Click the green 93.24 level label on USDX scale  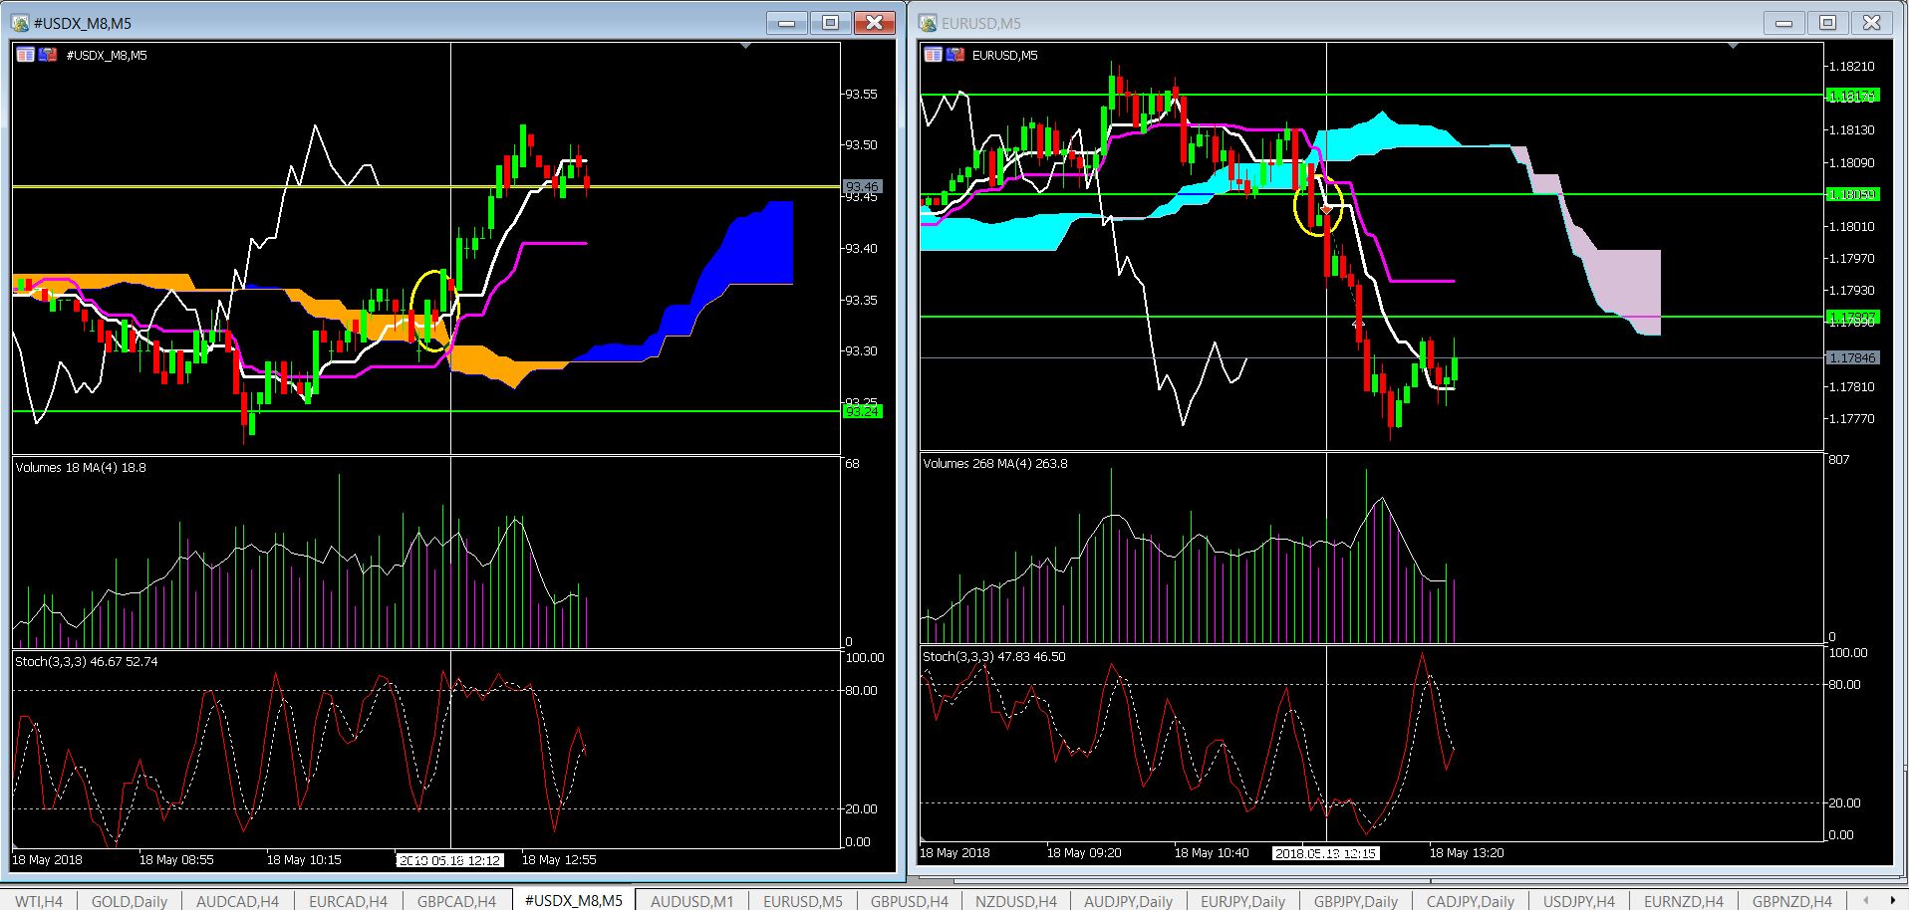(x=862, y=411)
